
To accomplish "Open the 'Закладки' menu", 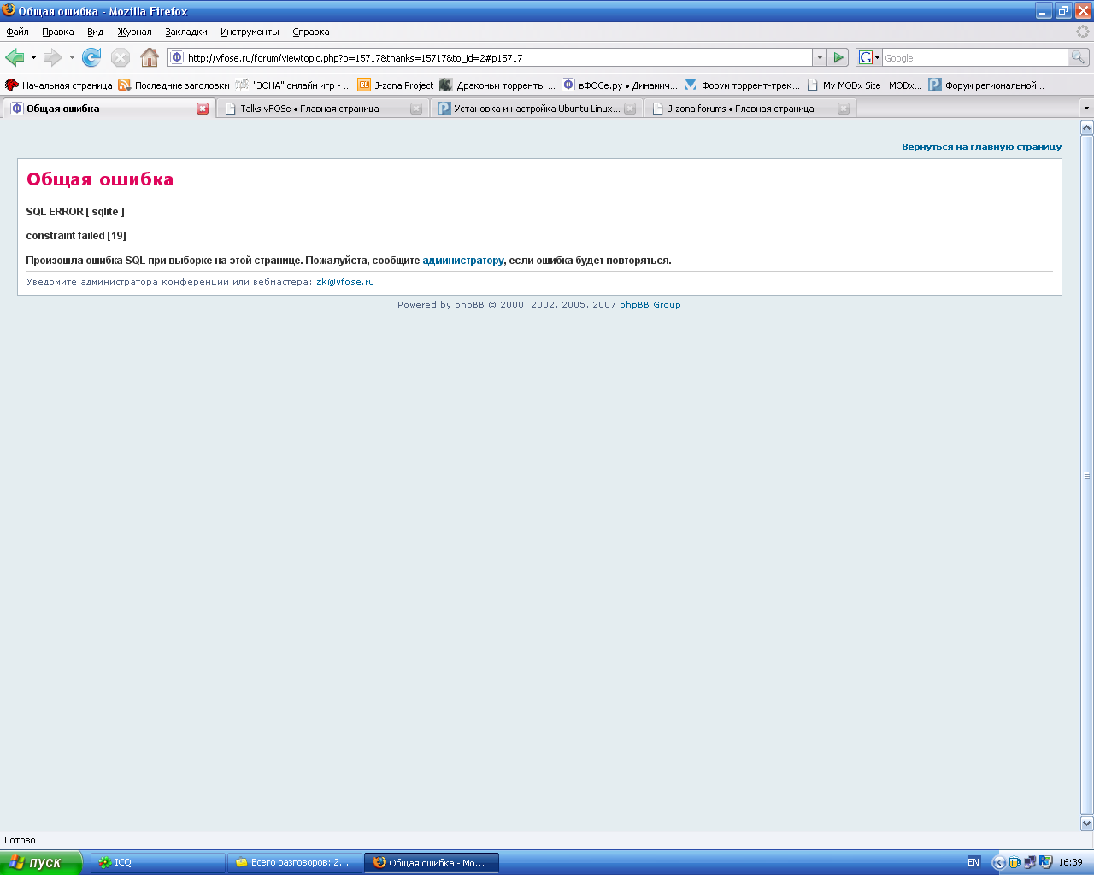I will point(186,32).
